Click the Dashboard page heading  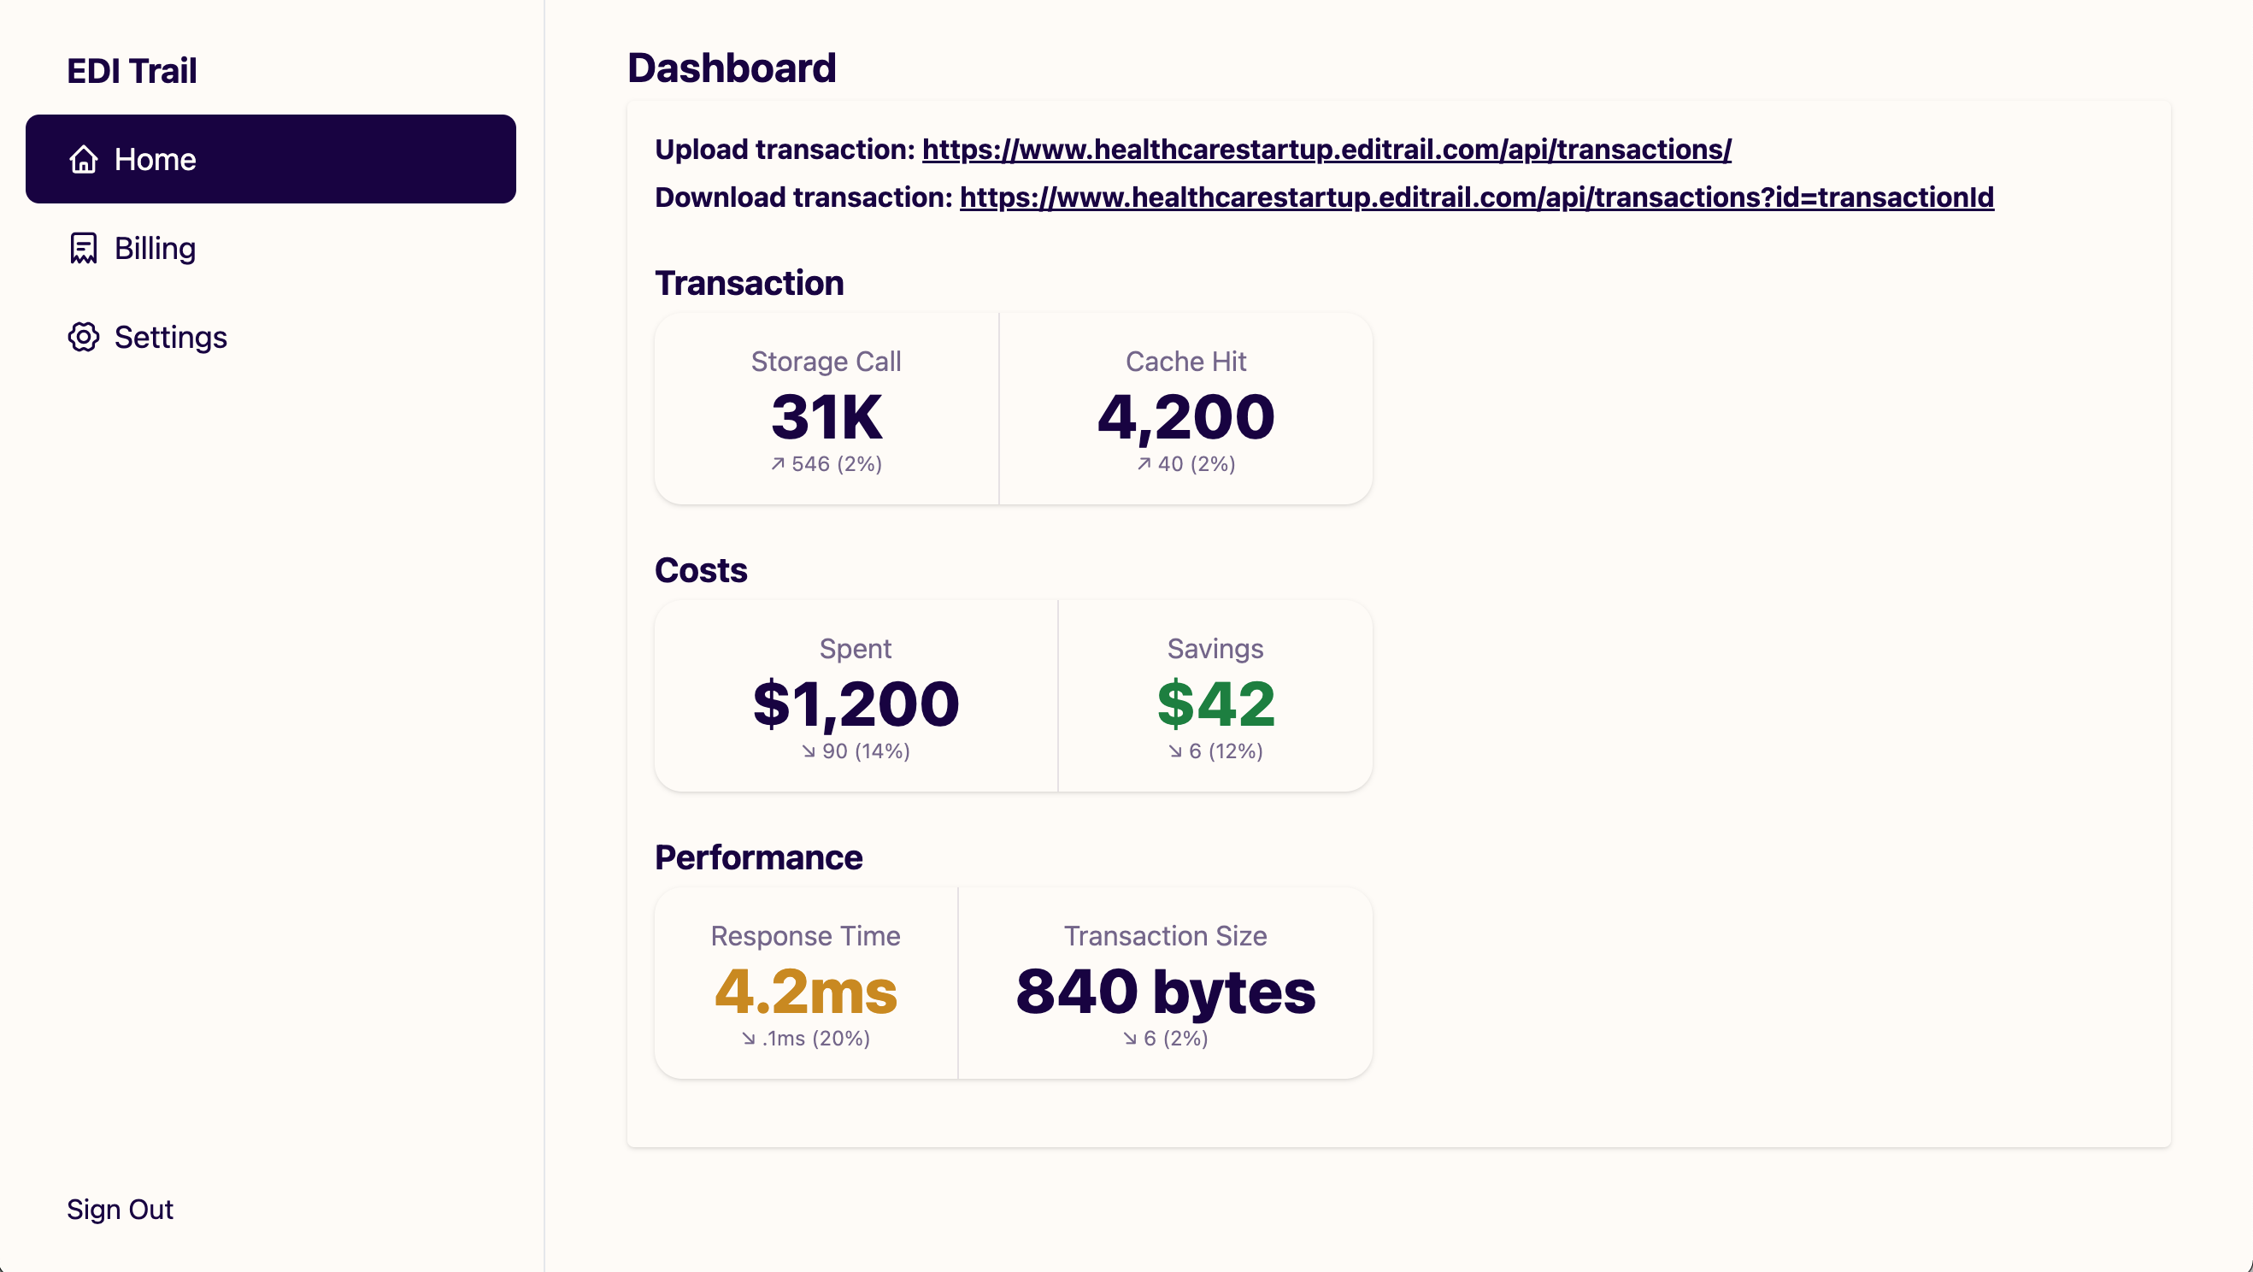pyautogui.click(x=731, y=68)
